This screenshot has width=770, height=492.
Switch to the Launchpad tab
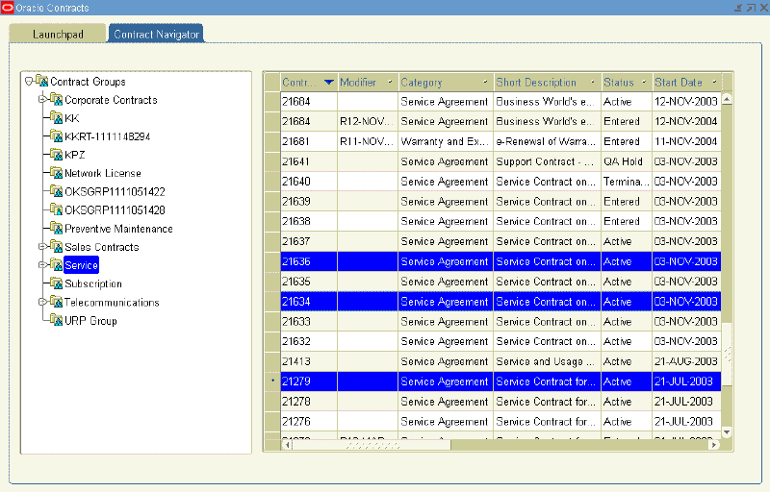click(x=58, y=34)
